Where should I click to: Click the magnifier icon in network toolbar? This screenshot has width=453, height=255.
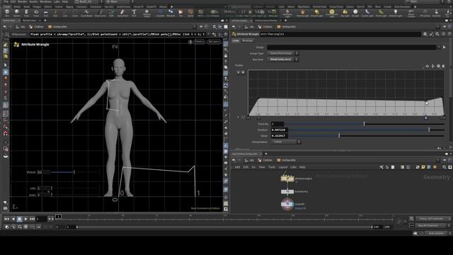tap(445, 167)
